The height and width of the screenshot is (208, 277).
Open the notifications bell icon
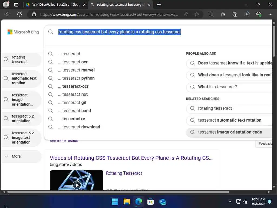tap(270, 201)
